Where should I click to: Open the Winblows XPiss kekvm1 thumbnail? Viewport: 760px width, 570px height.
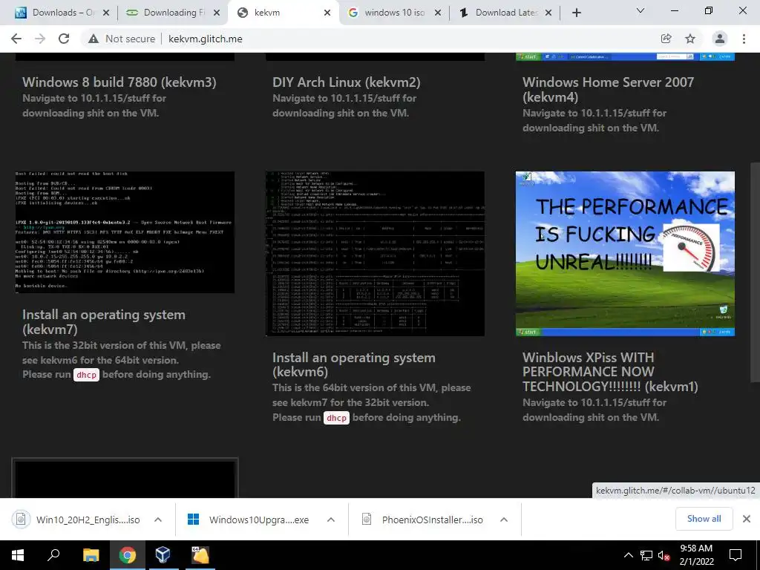(625, 254)
